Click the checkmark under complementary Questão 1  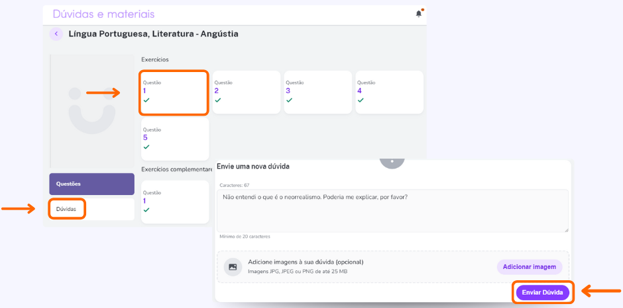(146, 210)
